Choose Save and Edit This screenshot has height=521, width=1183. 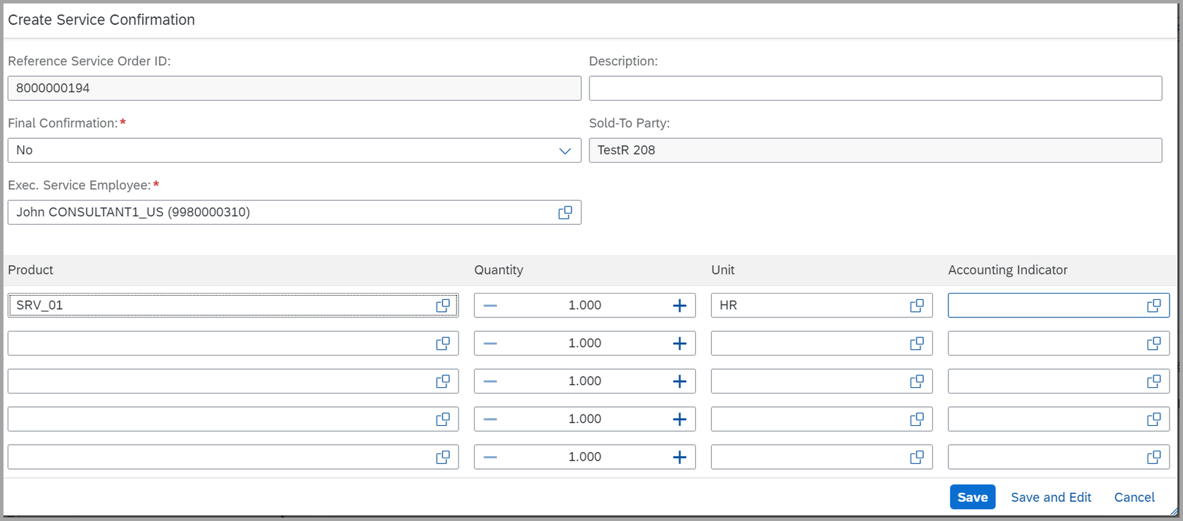1051,497
